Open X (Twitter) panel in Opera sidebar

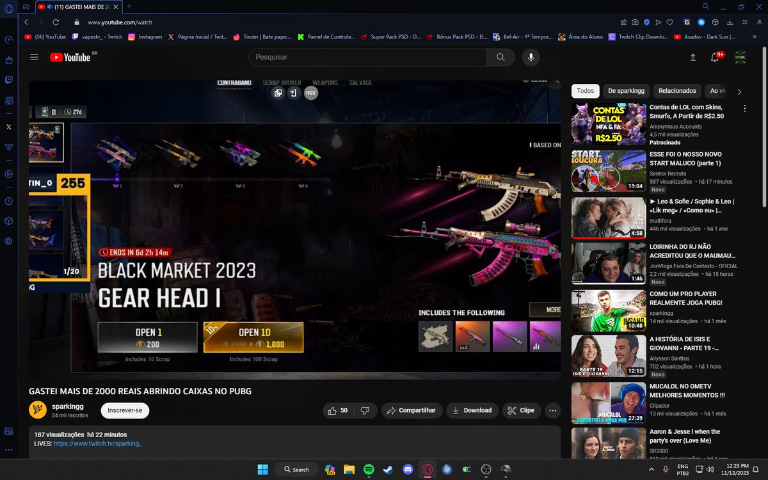pyautogui.click(x=9, y=127)
